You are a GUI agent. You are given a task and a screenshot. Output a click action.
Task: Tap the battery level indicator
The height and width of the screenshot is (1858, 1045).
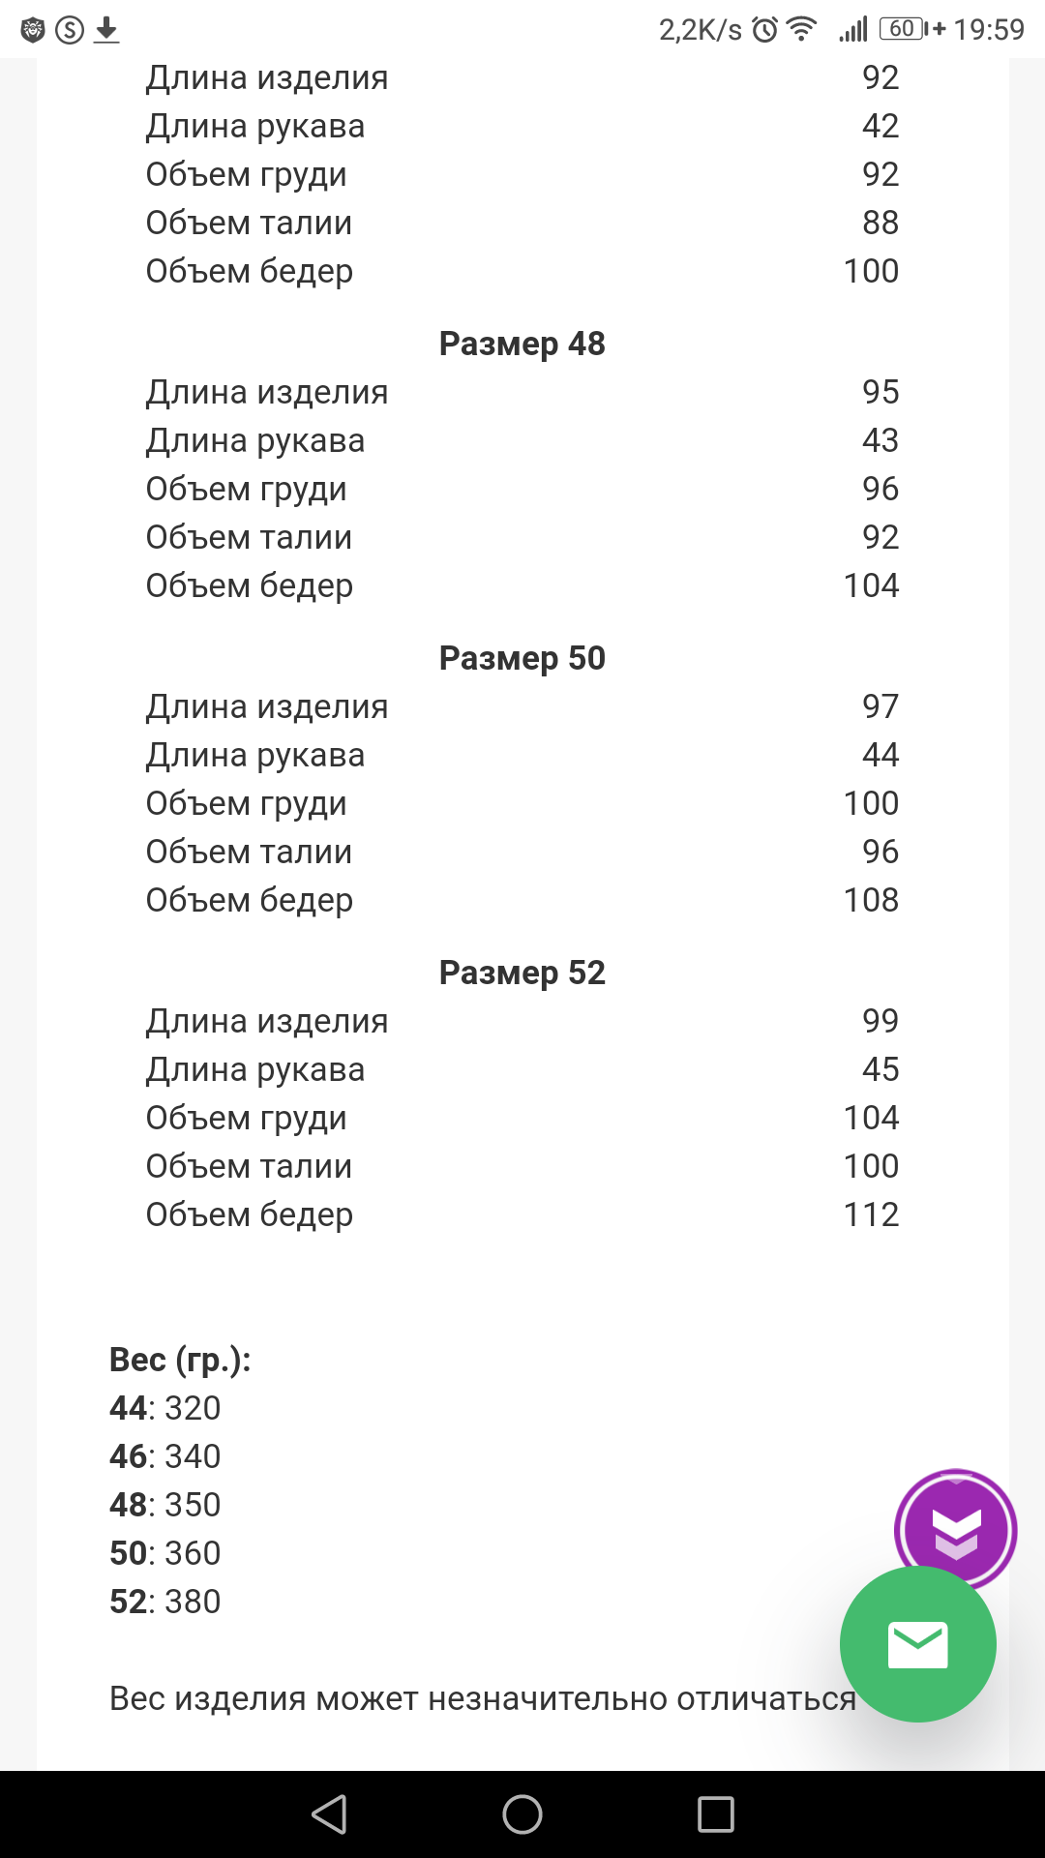(904, 29)
